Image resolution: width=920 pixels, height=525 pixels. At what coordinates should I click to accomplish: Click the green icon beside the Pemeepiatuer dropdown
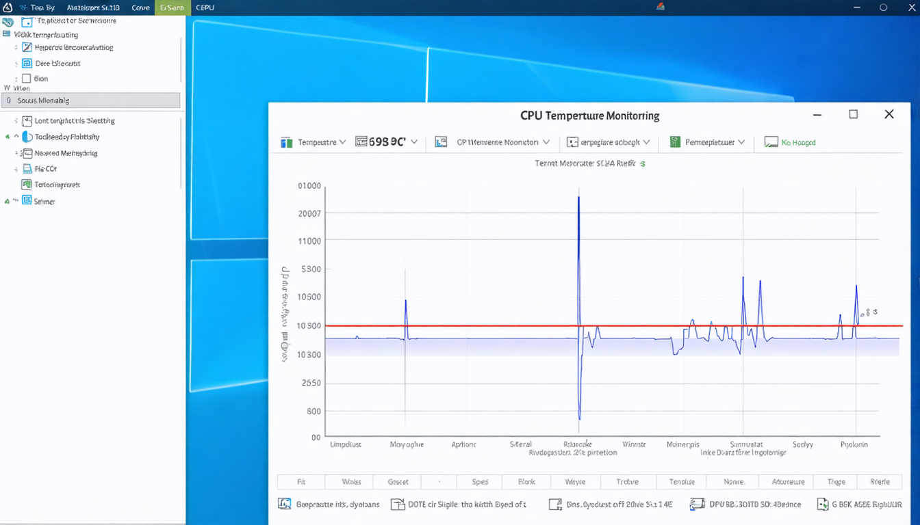click(674, 142)
